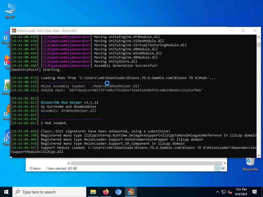Click '15 items' in Explorer status bar

pos(35,169)
